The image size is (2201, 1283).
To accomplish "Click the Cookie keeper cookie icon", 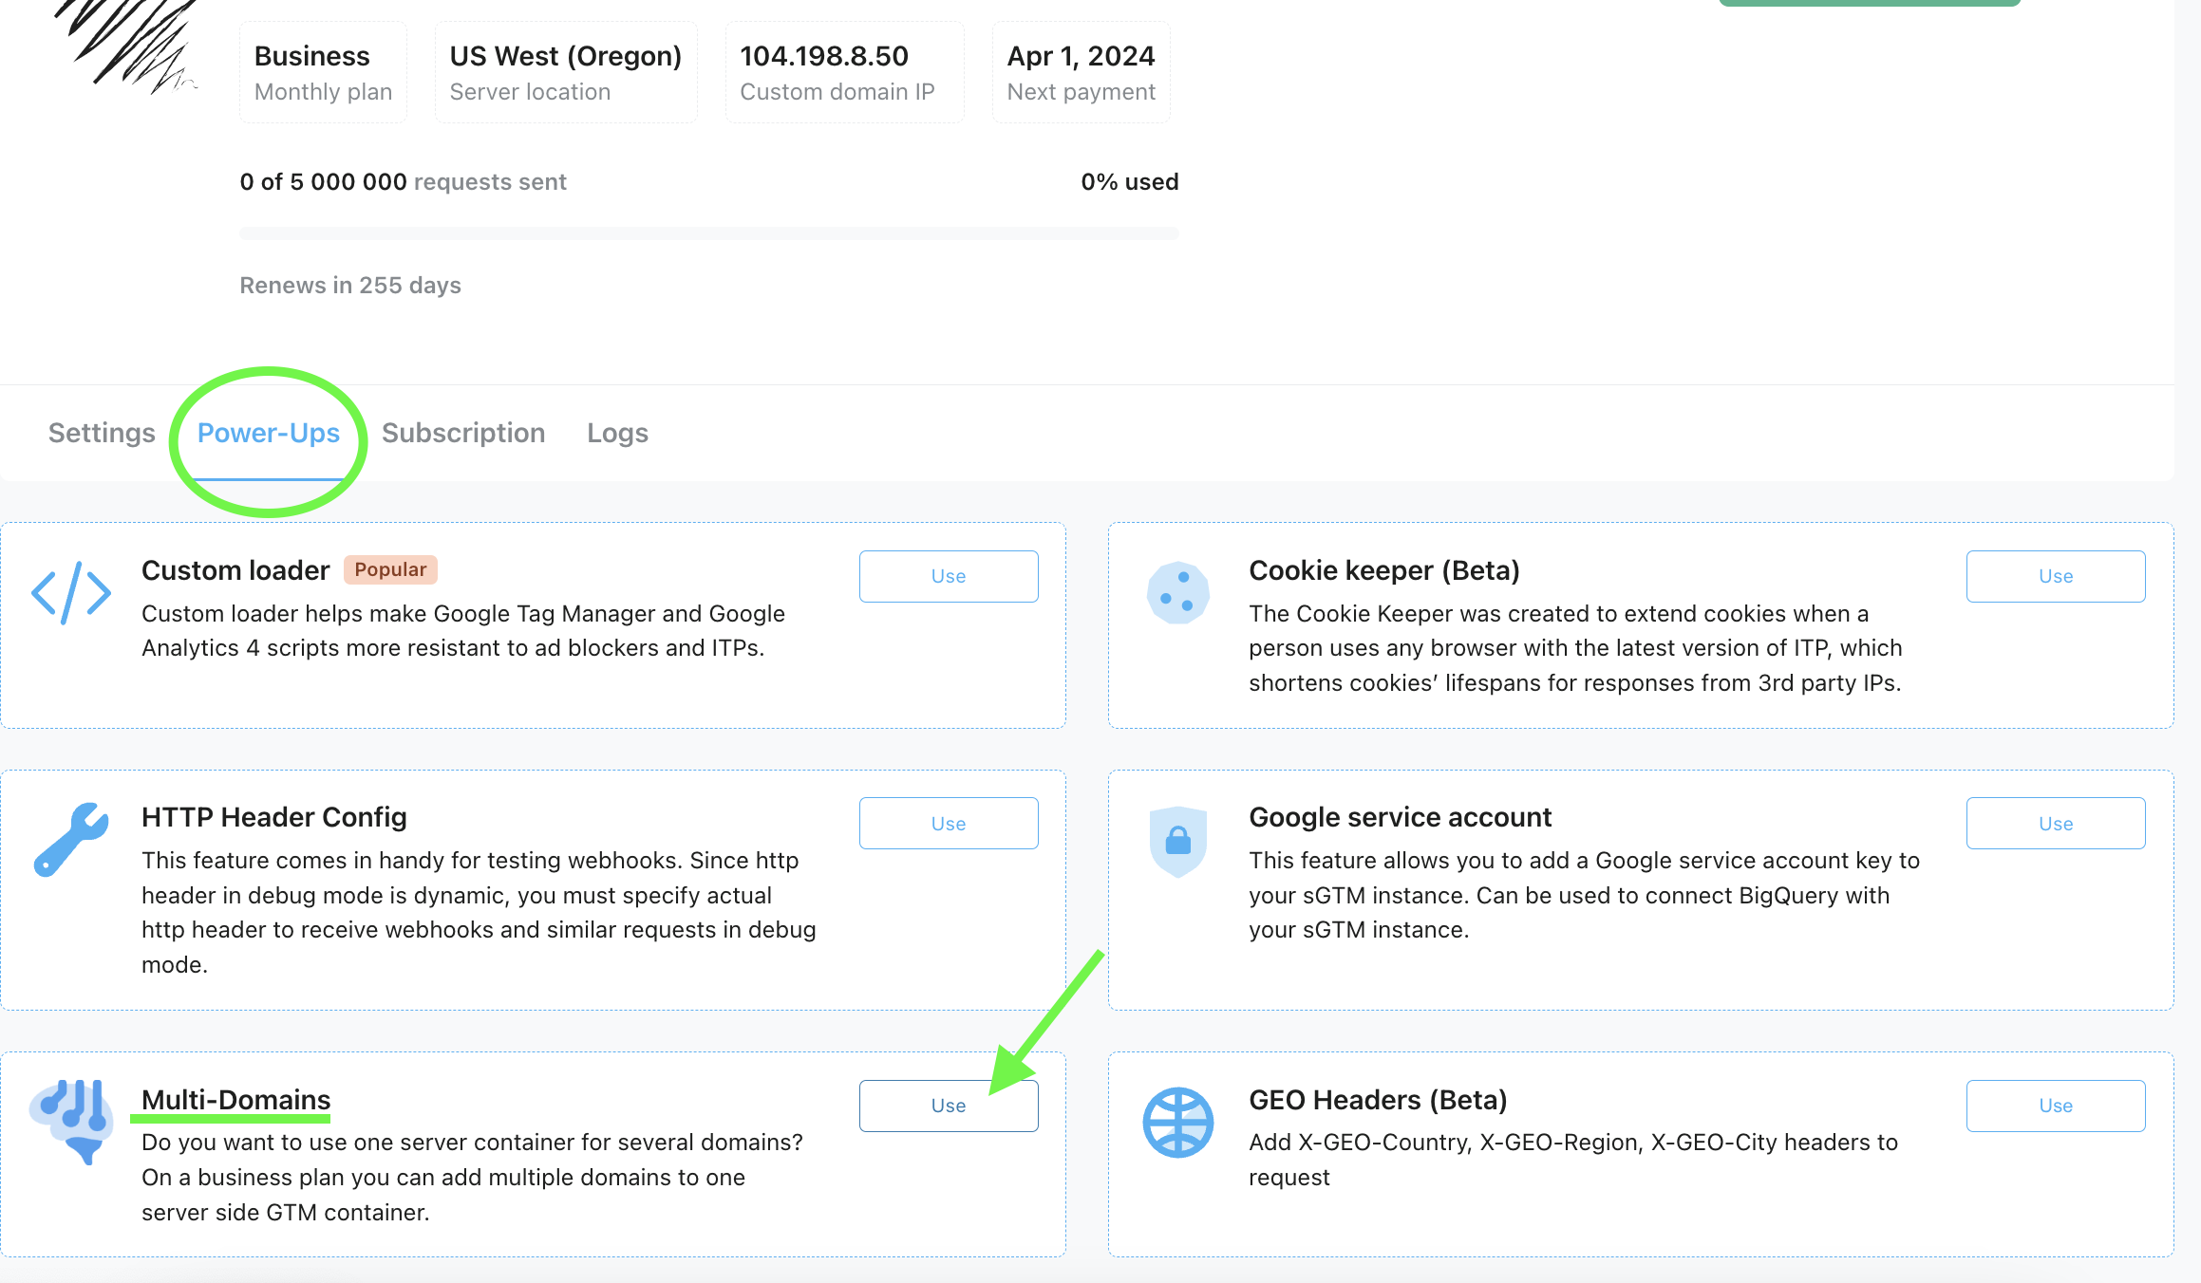I will click(1178, 593).
